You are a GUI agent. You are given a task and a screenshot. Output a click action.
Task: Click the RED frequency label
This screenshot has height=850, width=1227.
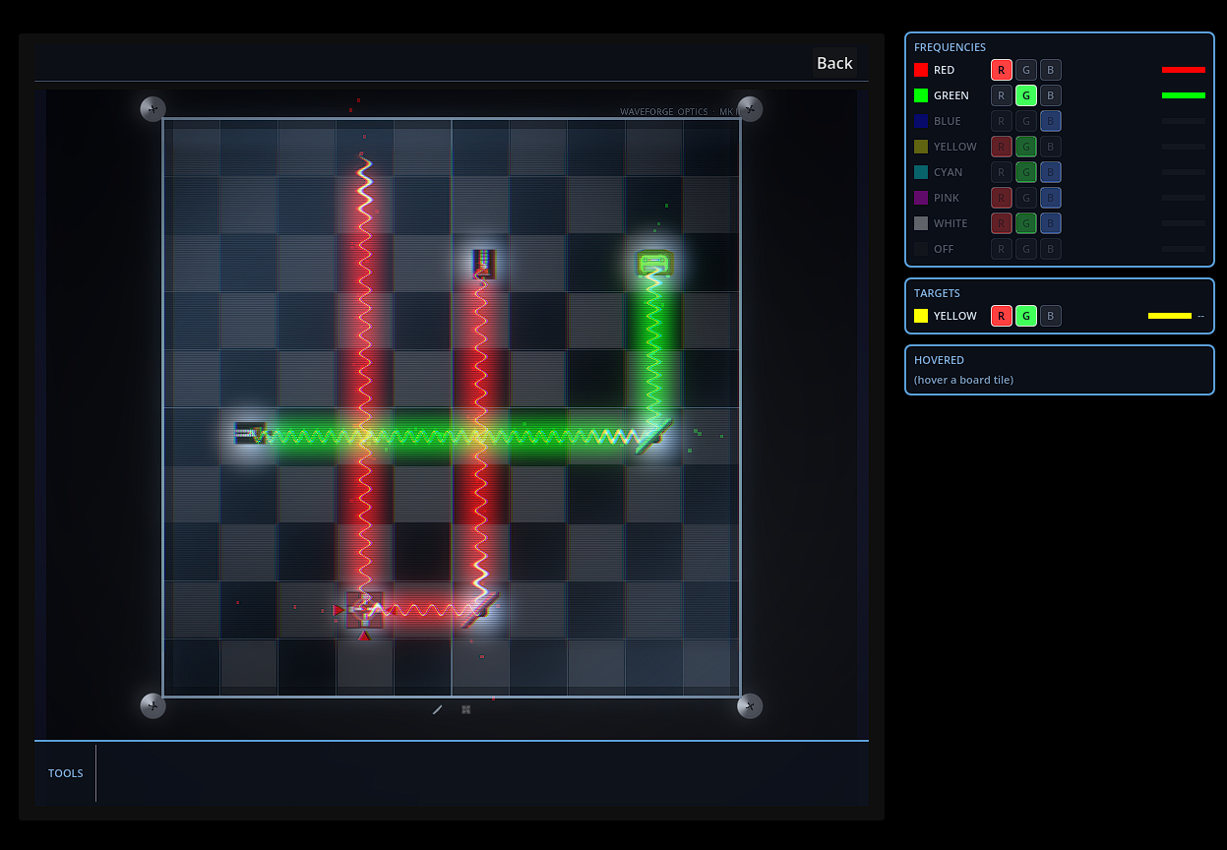(x=945, y=70)
